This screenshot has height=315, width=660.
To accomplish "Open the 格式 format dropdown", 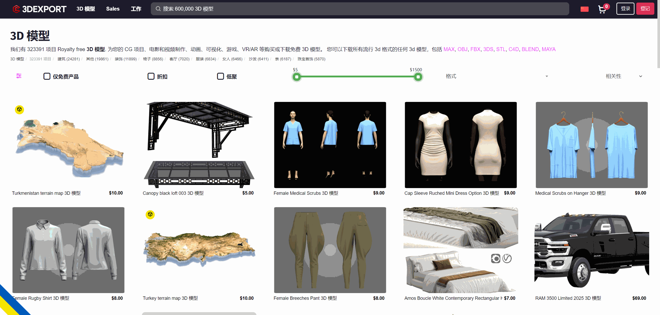I will (x=451, y=76).
